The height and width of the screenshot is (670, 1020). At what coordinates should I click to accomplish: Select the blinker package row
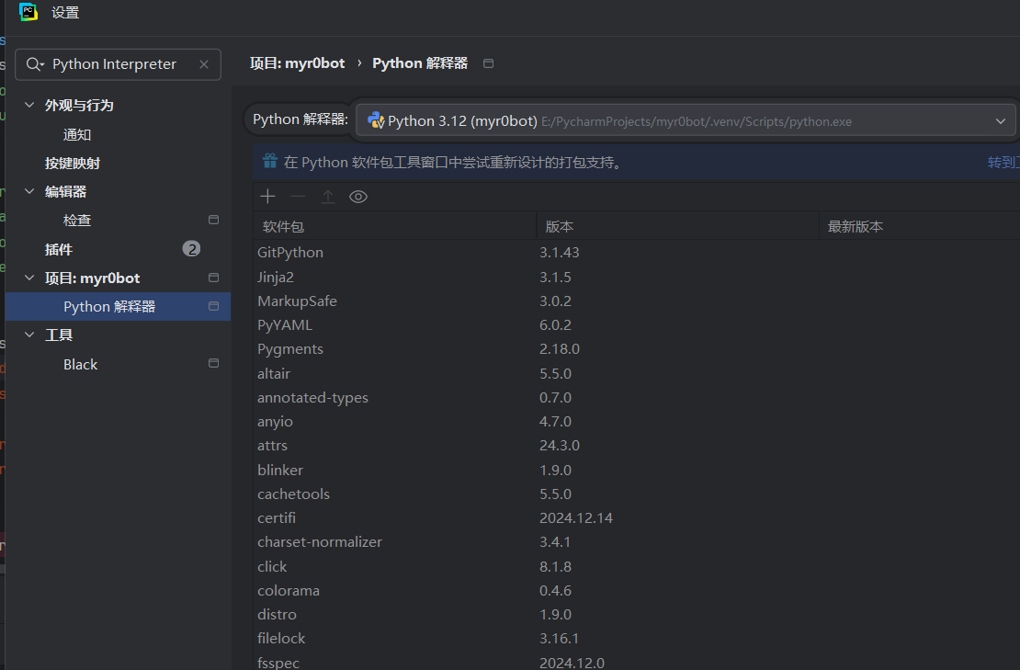(x=636, y=470)
